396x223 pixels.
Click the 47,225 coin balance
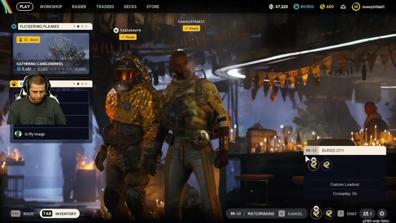[x=282, y=7]
